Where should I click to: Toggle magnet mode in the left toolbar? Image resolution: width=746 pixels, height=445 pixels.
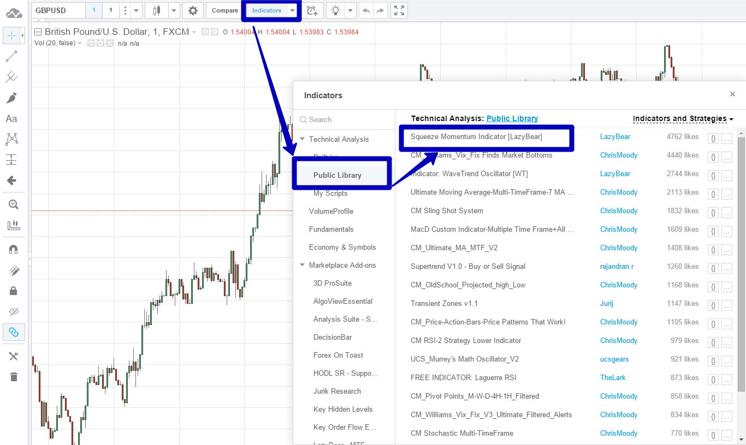pyautogui.click(x=14, y=249)
